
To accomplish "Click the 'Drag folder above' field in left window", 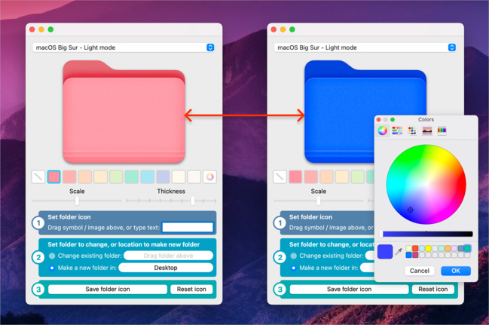I will point(169,256).
